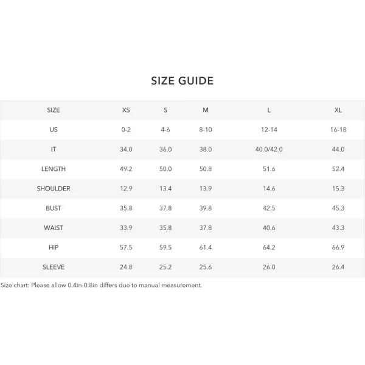The height and width of the screenshot is (365, 365).
Task: Click the SHOULDER row label
Action: pyautogui.click(x=54, y=189)
